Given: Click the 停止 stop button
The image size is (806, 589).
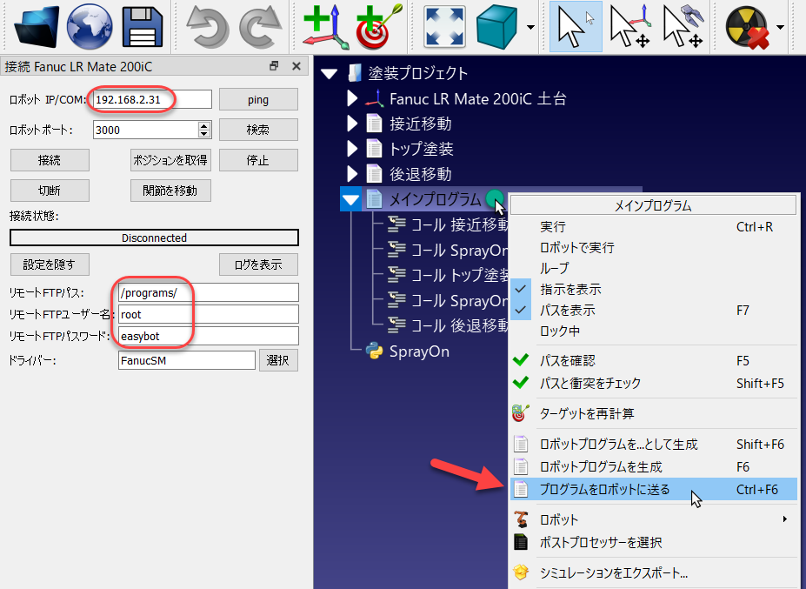Looking at the screenshot, I should coord(258,160).
